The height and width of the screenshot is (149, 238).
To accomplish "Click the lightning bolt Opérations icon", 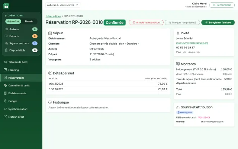I will click(x=6, y=16).
